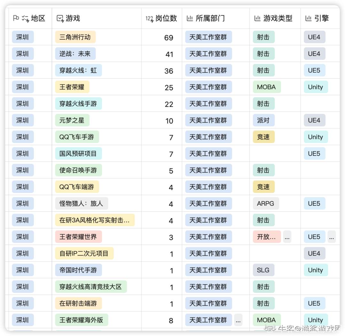Select the 国风预研项目 game tag
The image size is (345, 336).
[x=78, y=154]
